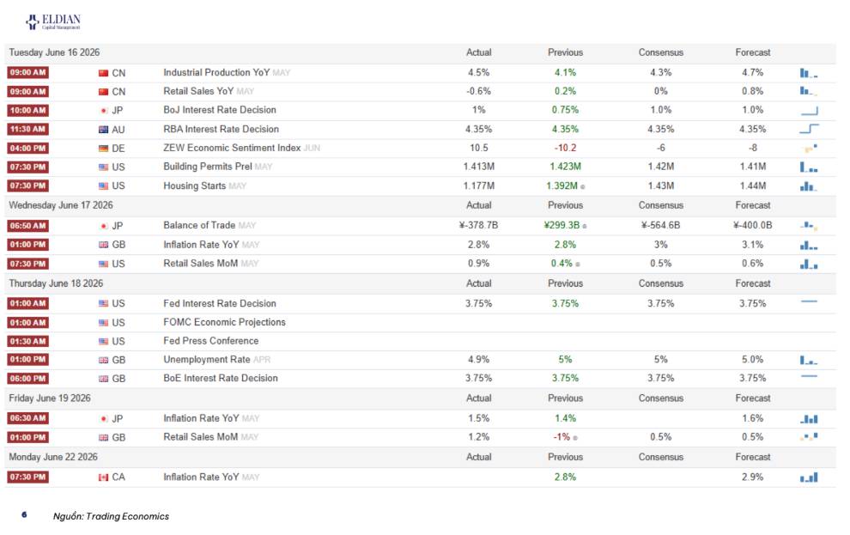Select the BoE Interest Rate Decision link

coord(221,379)
